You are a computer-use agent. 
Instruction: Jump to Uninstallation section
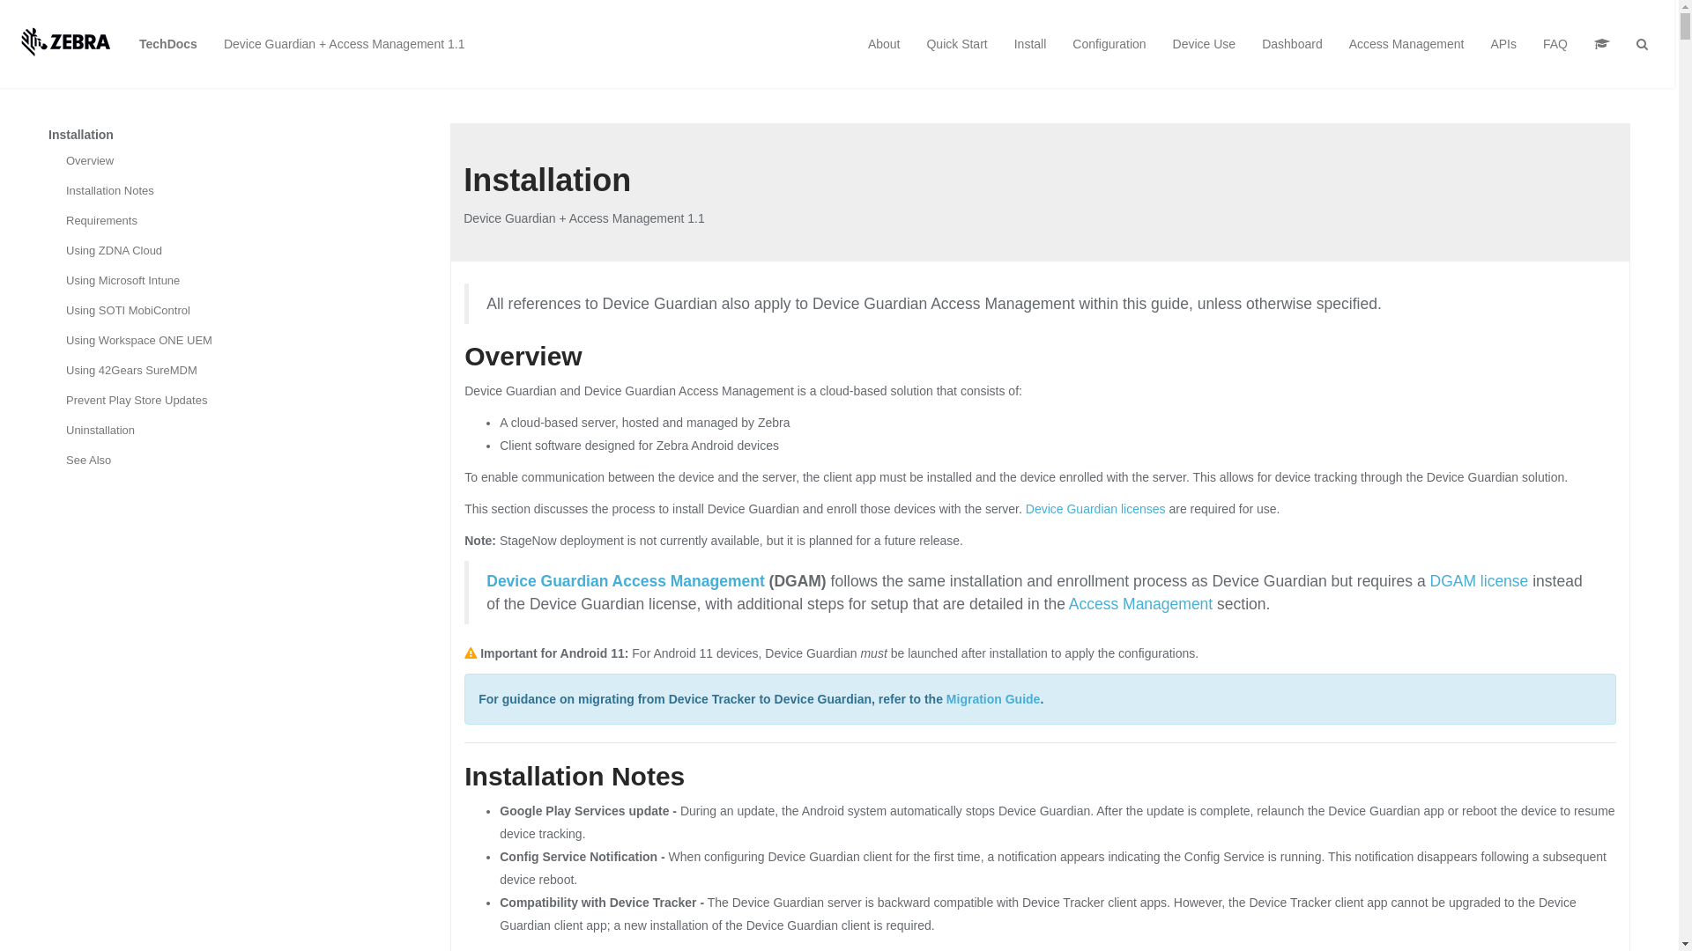[x=100, y=431]
